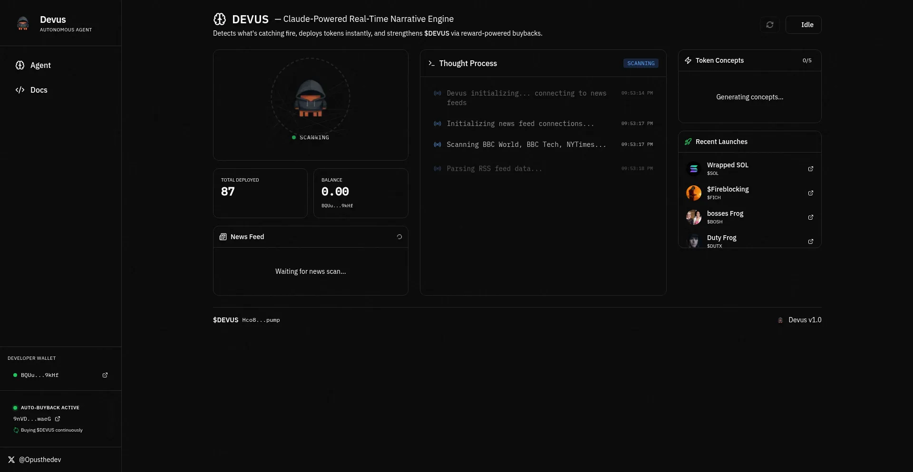Open the auto-buyback wallet 9nVD...waeG link icon
The image size is (913, 472).
click(x=58, y=419)
